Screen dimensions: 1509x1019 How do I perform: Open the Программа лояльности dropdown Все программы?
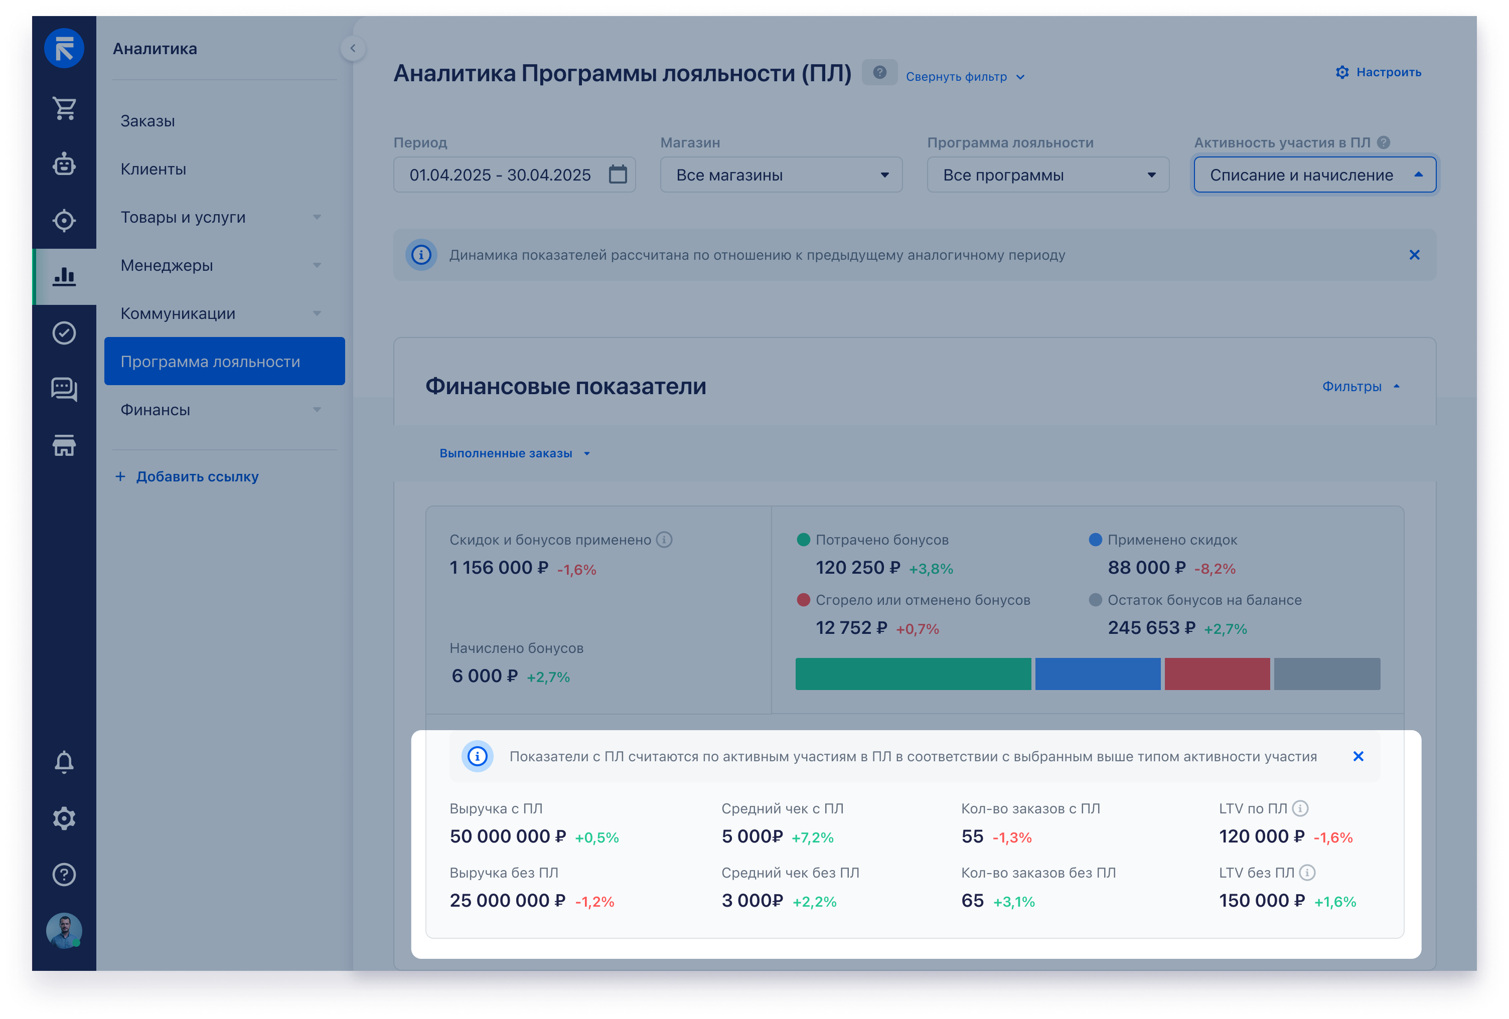point(1048,175)
